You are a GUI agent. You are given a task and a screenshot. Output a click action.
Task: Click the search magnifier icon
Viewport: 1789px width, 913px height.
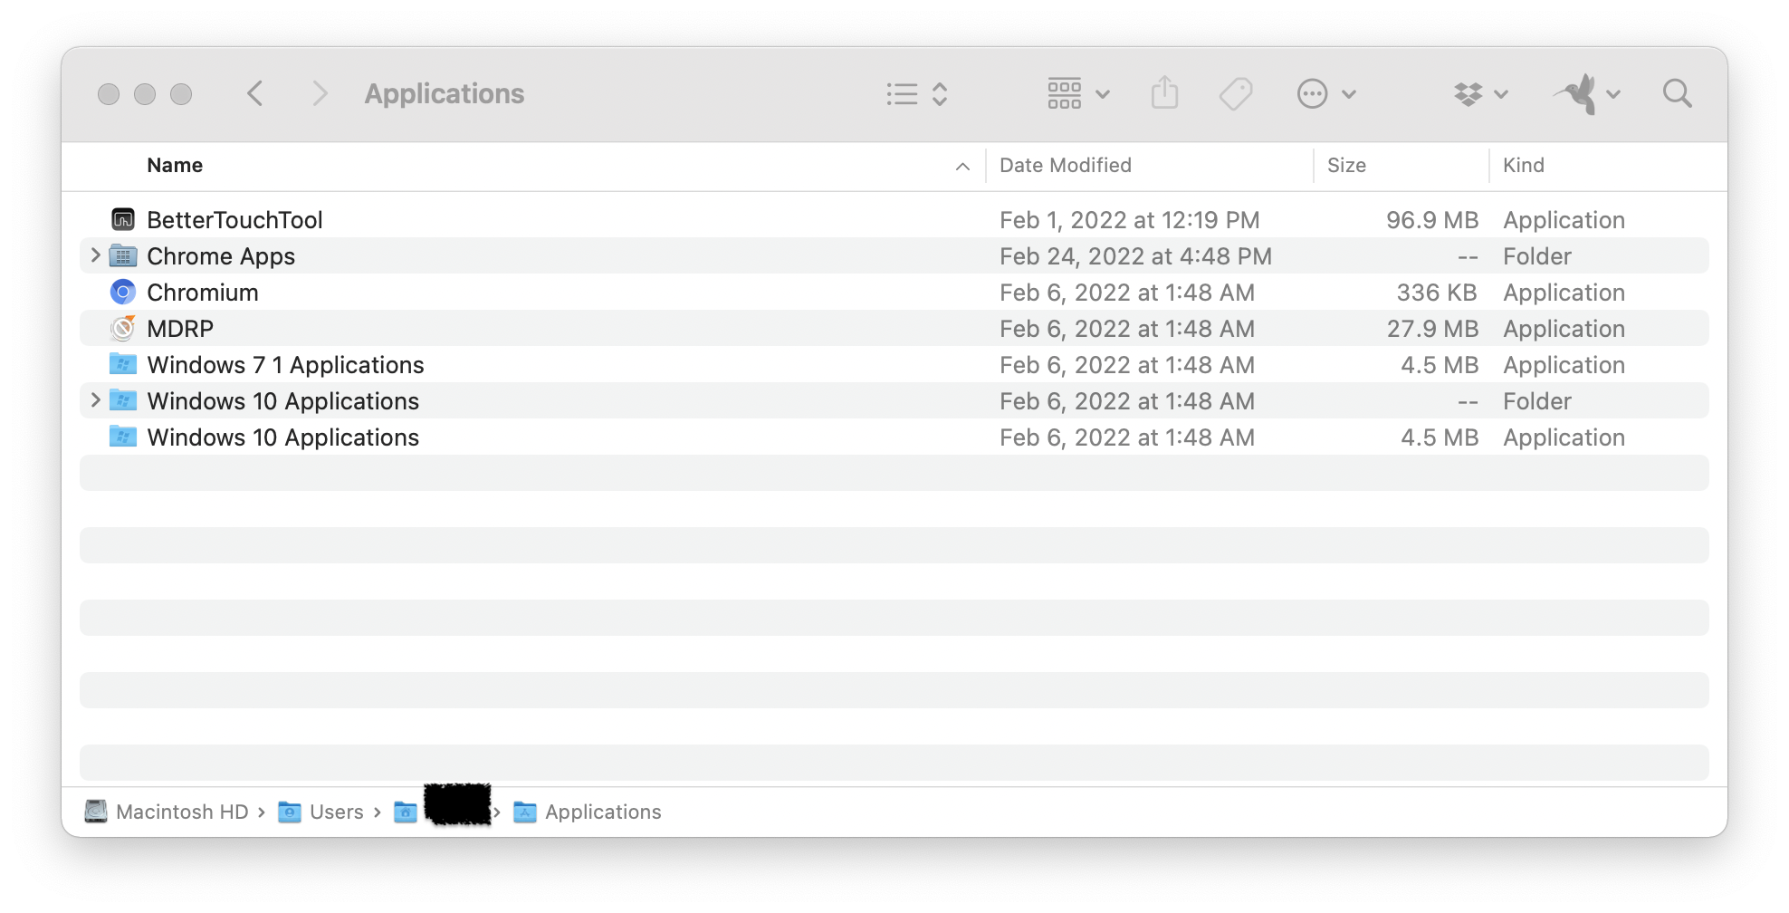coord(1677,93)
